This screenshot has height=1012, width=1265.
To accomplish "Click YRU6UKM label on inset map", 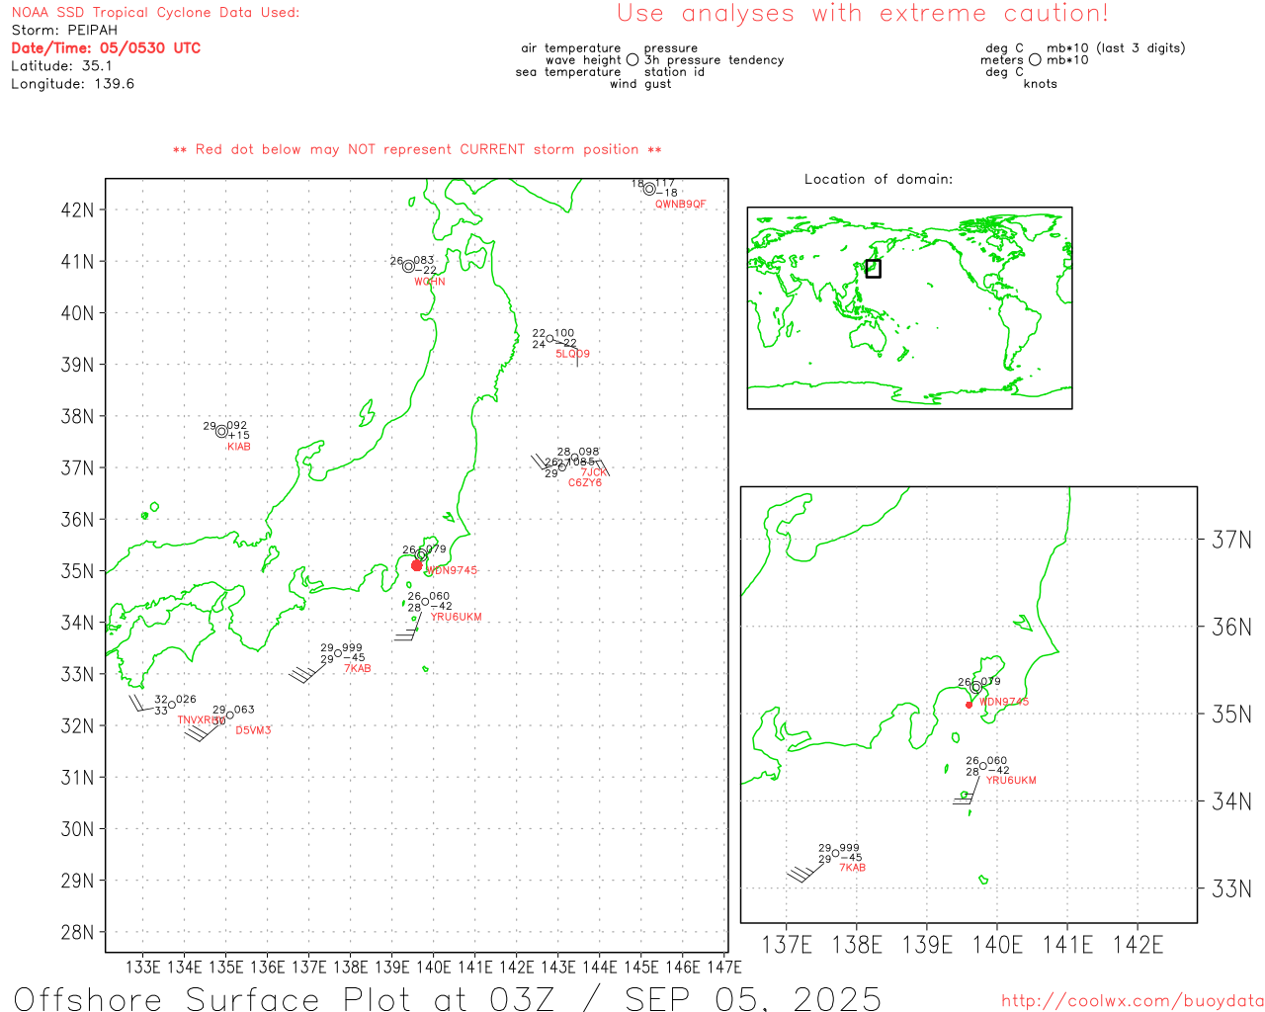I will pos(1012,781).
